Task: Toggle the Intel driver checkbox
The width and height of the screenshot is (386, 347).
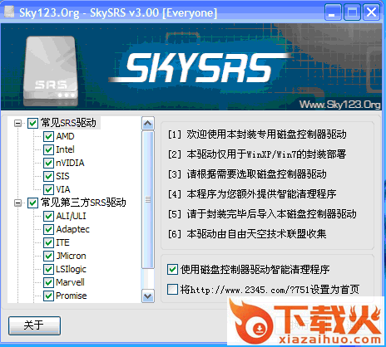Action: [x=48, y=149]
